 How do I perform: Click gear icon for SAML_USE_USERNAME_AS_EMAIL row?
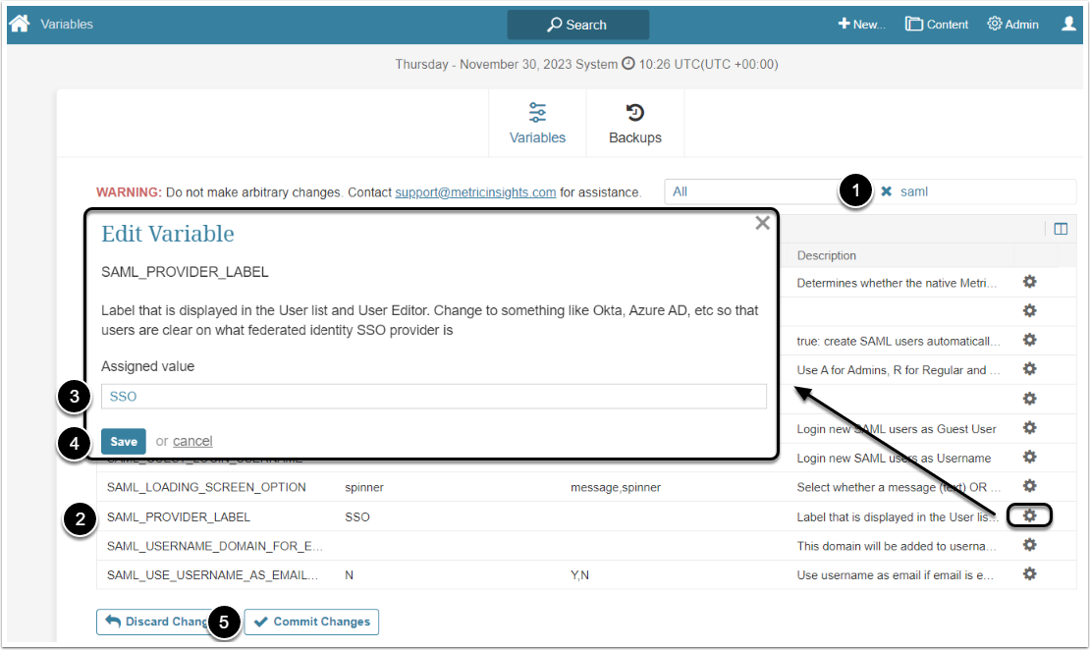coord(1029,573)
